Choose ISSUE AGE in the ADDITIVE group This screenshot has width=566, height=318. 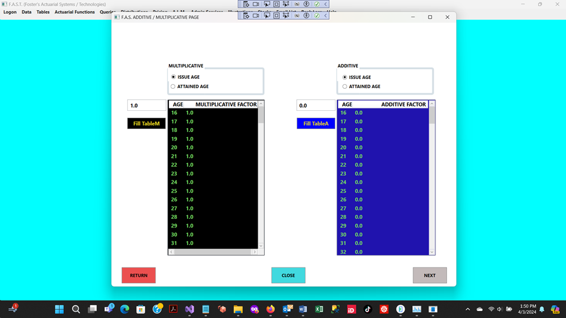(x=345, y=77)
